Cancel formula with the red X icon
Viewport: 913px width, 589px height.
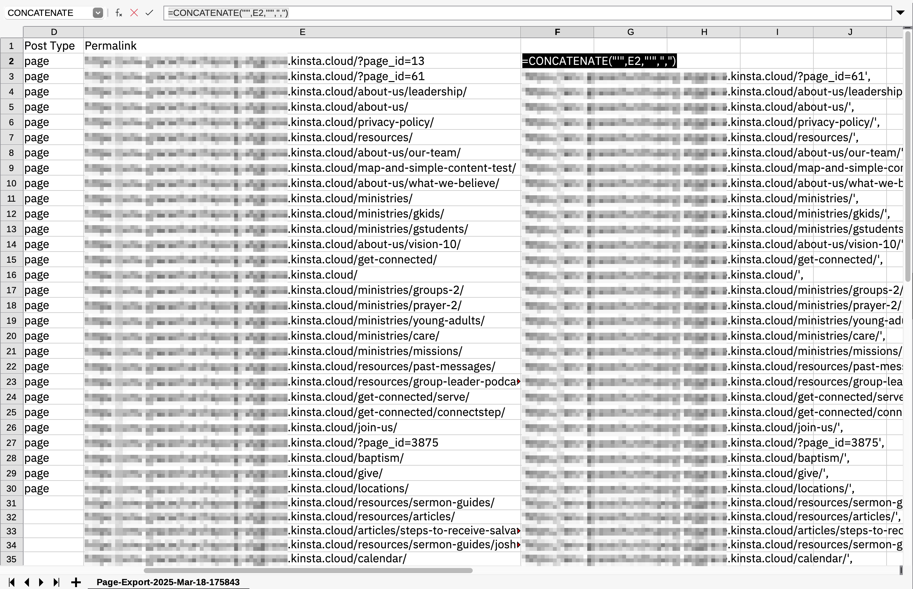click(x=134, y=13)
